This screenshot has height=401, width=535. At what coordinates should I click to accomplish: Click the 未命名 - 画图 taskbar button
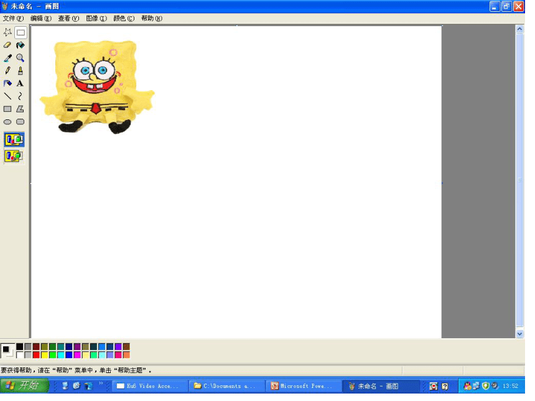[x=379, y=386]
